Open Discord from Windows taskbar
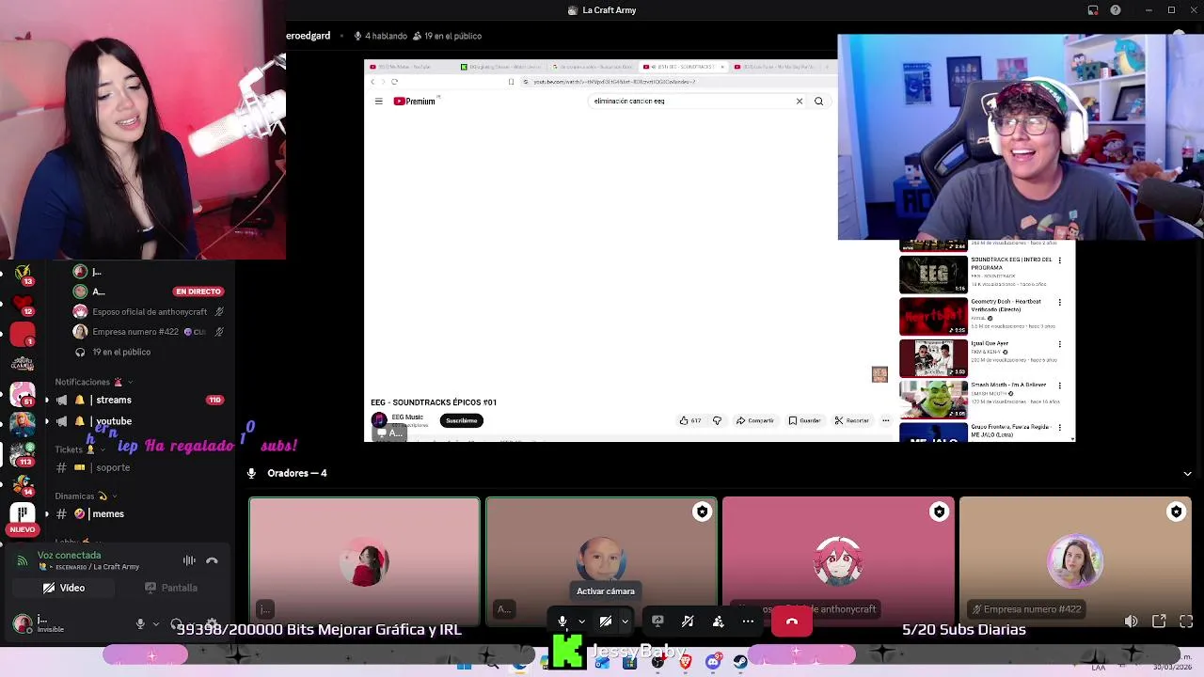The image size is (1204, 677). [713, 662]
